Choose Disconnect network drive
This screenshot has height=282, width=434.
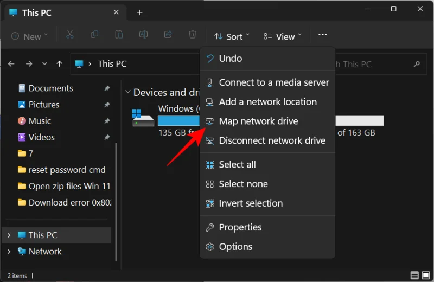click(267, 140)
